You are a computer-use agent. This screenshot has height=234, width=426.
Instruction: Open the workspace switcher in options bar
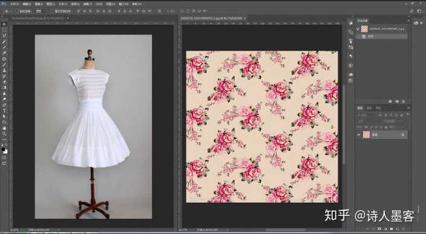(419, 11)
